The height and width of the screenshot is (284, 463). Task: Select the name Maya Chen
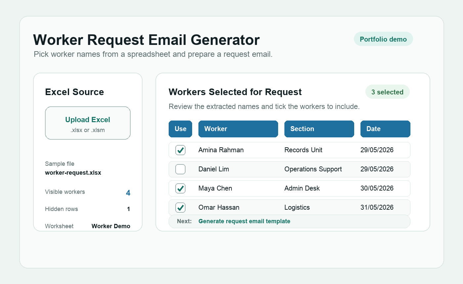[x=215, y=188]
